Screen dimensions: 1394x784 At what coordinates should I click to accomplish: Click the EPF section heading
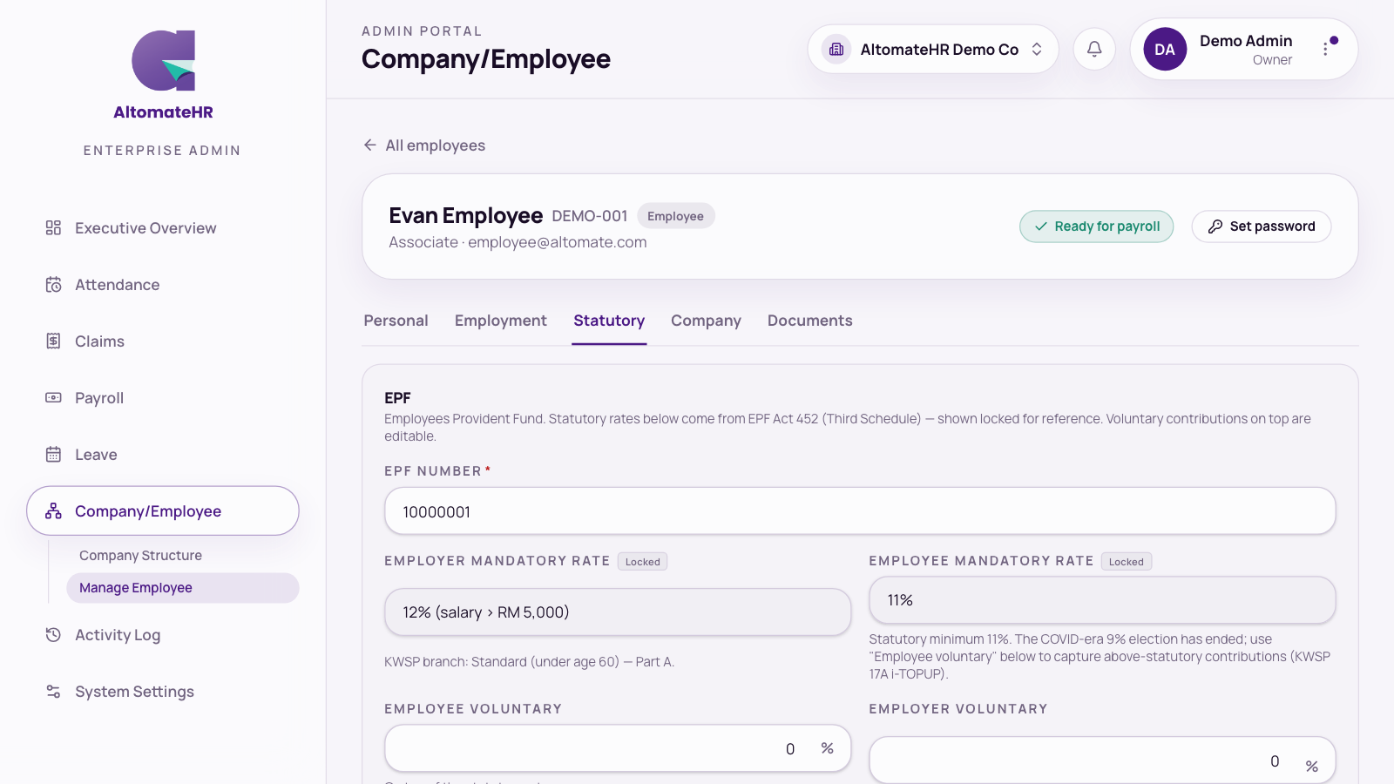point(397,398)
